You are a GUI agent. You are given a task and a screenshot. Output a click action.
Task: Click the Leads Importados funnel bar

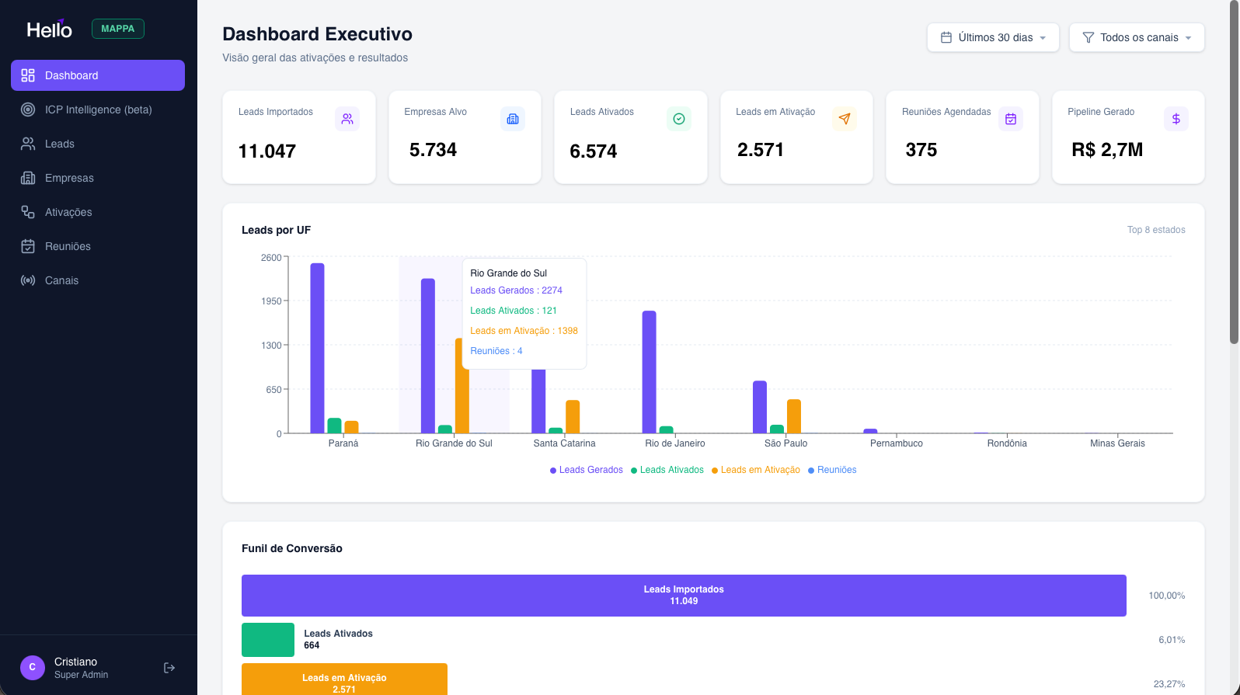[684, 596]
